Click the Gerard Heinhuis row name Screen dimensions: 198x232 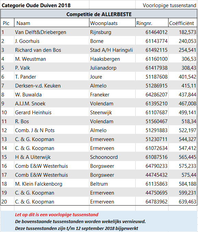[33, 113]
